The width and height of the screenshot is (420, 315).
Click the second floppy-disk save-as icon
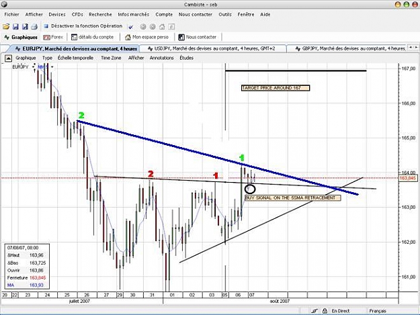pyautogui.click(x=25, y=26)
